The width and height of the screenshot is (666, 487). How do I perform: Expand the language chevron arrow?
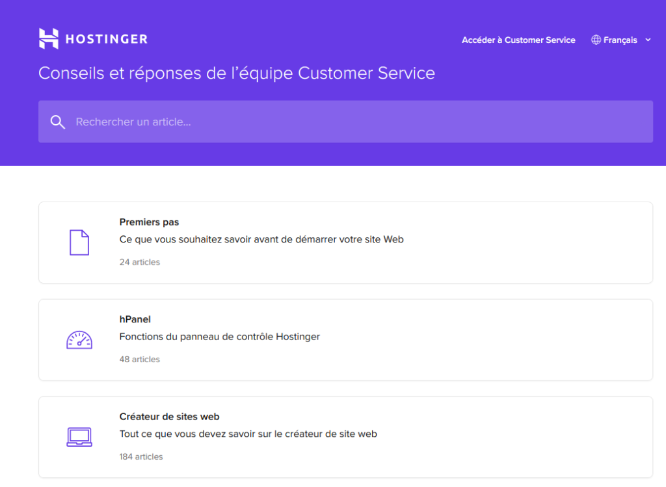[x=648, y=40]
